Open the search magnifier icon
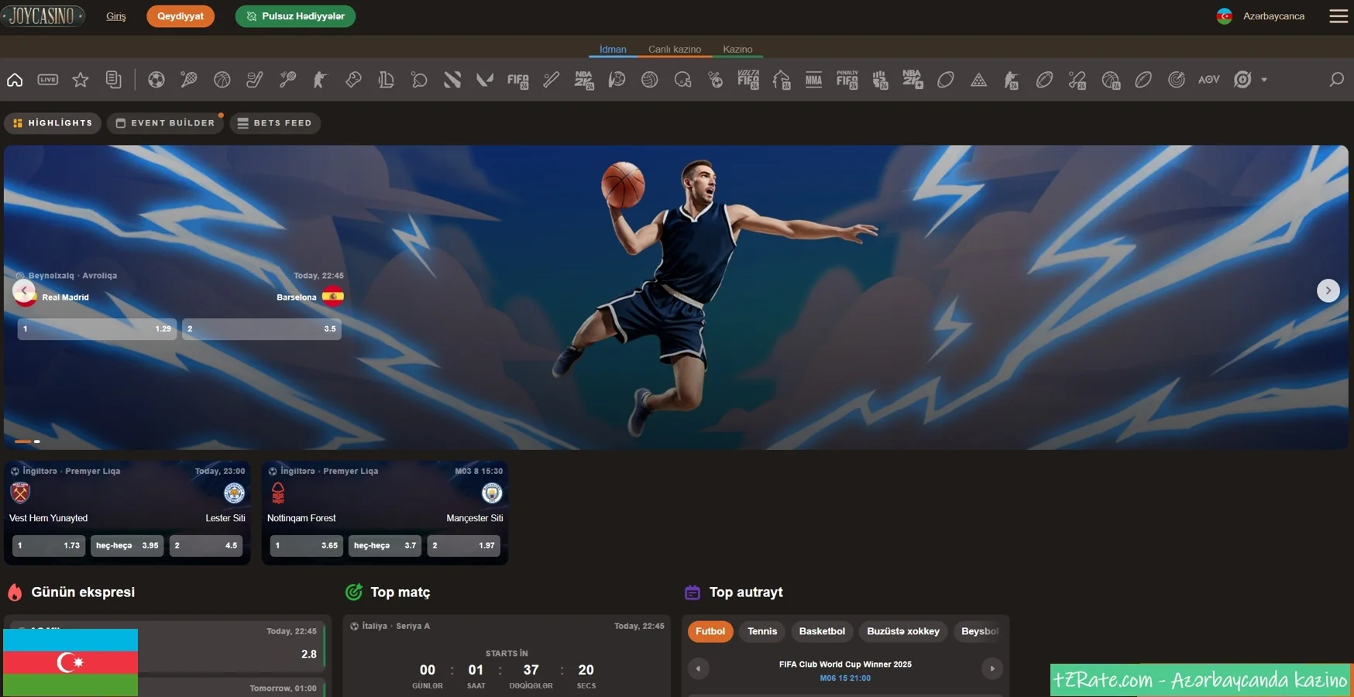The width and height of the screenshot is (1354, 697). tap(1336, 80)
